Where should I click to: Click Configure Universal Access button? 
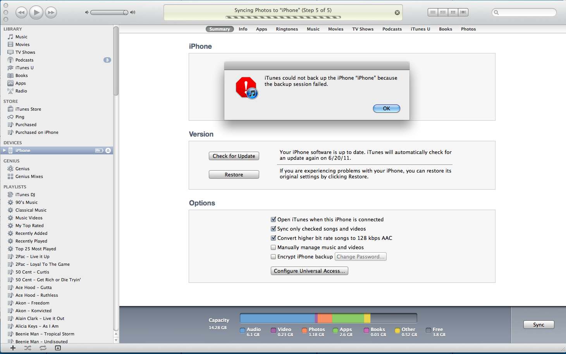click(x=309, y=271)
